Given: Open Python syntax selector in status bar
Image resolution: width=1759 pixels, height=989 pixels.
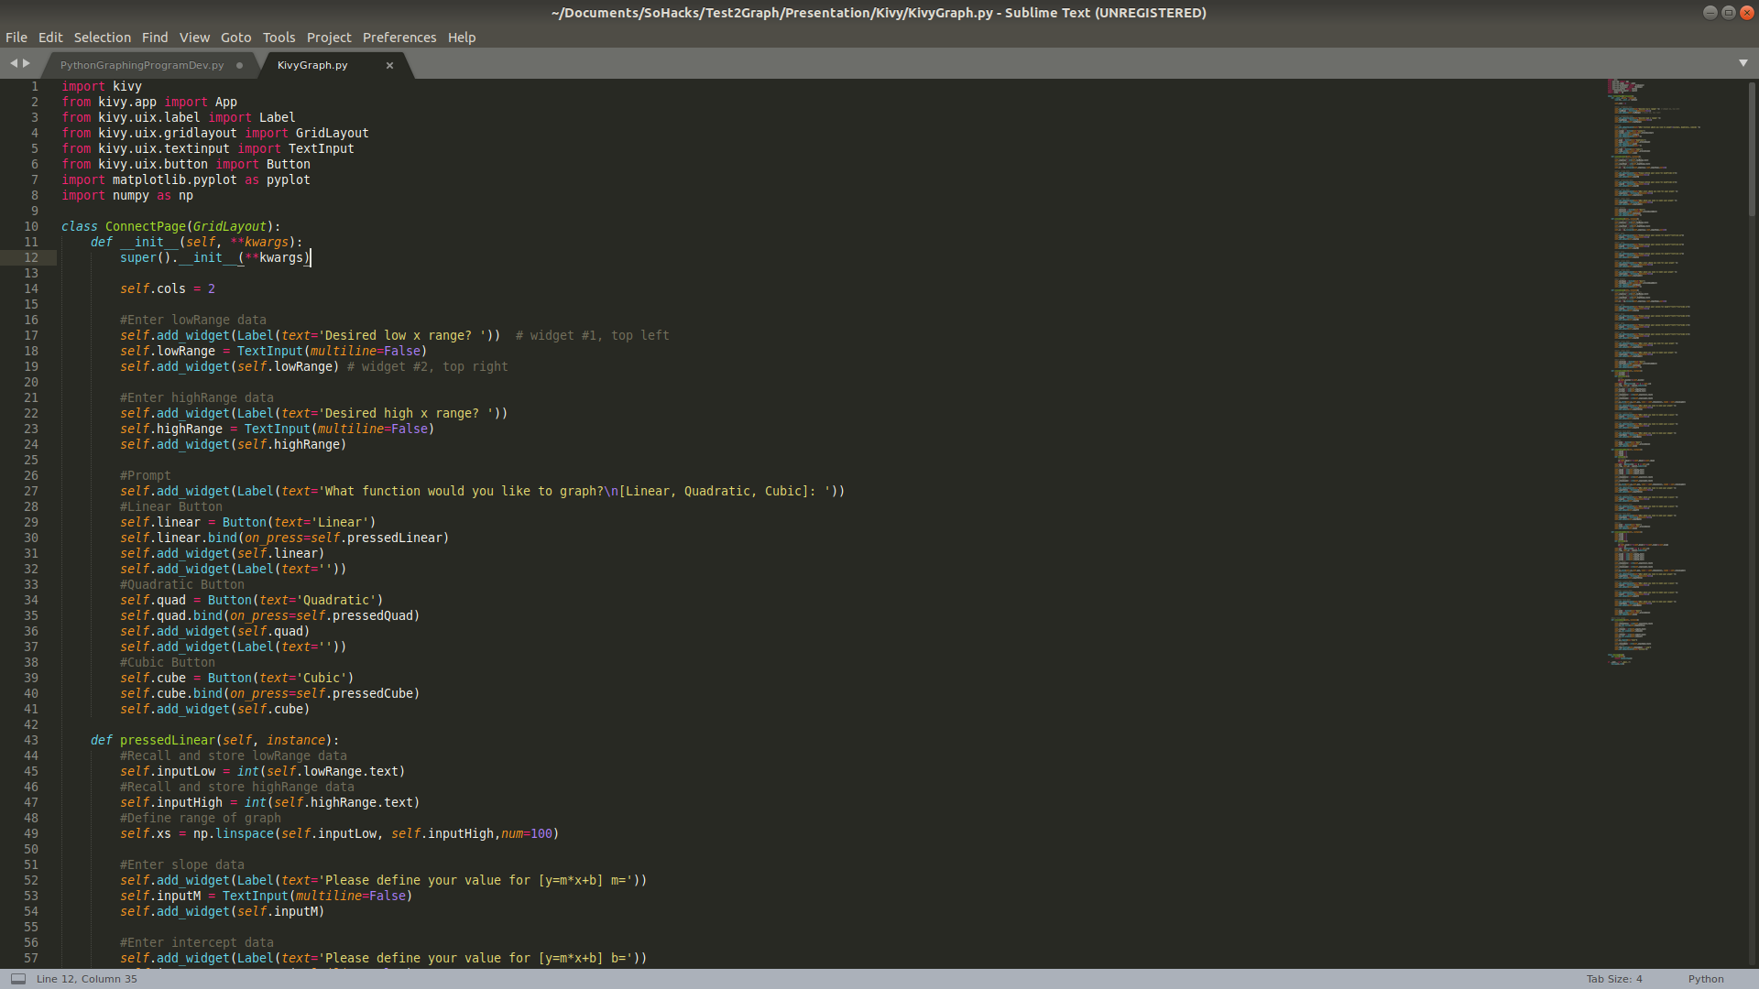Looking at the screenshot, I should click(1705, 979).
